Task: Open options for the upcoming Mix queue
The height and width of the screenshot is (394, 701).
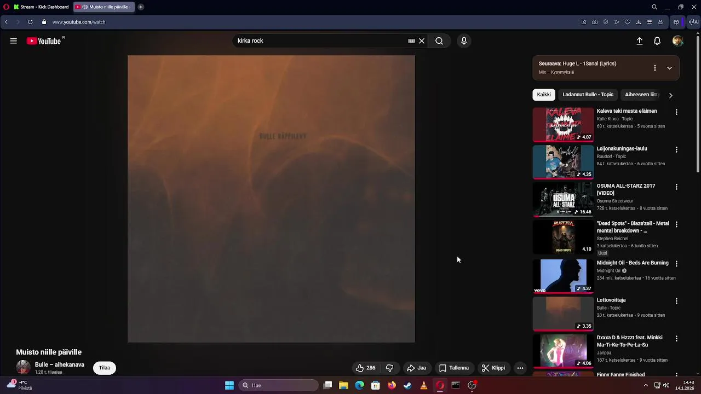Action: [x=654, y=68]
